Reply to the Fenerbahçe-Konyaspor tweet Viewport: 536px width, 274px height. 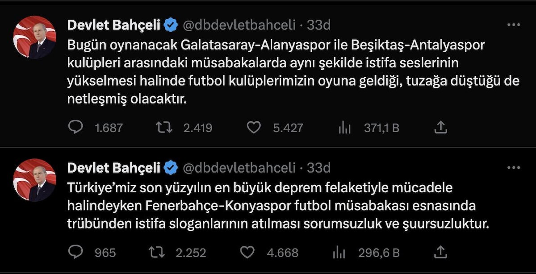(75, 253)
